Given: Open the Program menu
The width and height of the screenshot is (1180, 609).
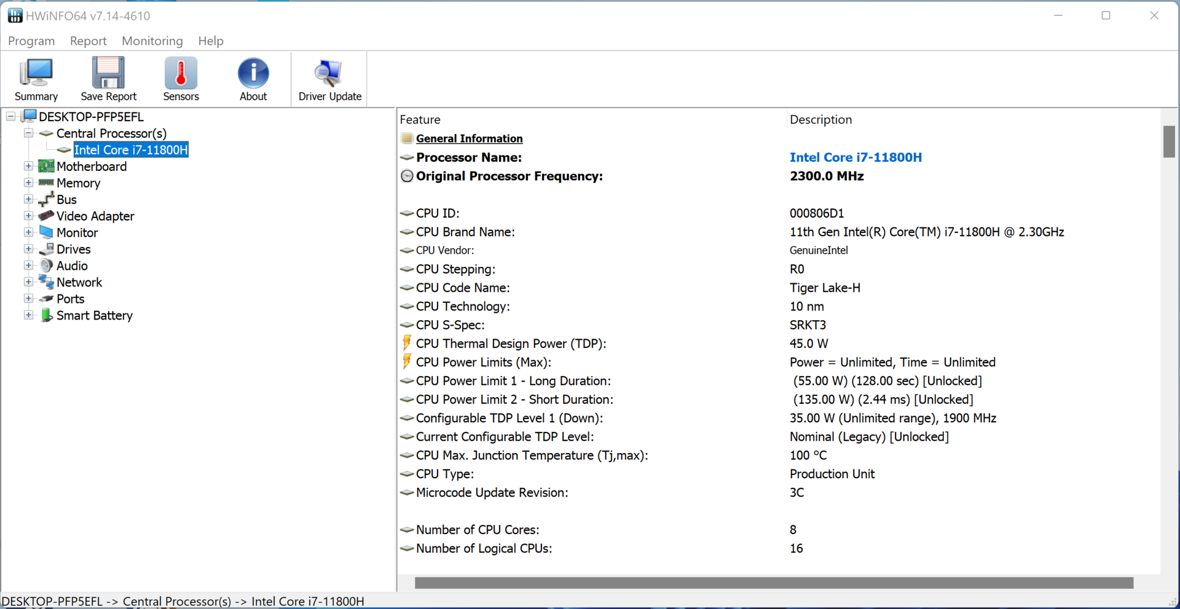Looking at the screenshot, I should [31, 41].
